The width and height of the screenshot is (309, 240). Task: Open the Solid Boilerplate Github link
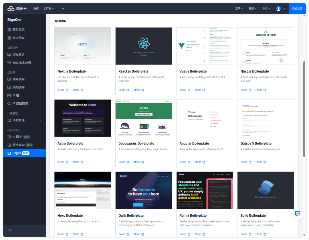(x=258, y=234)
